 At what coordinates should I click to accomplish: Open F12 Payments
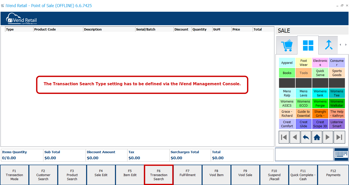coord(333,175)
